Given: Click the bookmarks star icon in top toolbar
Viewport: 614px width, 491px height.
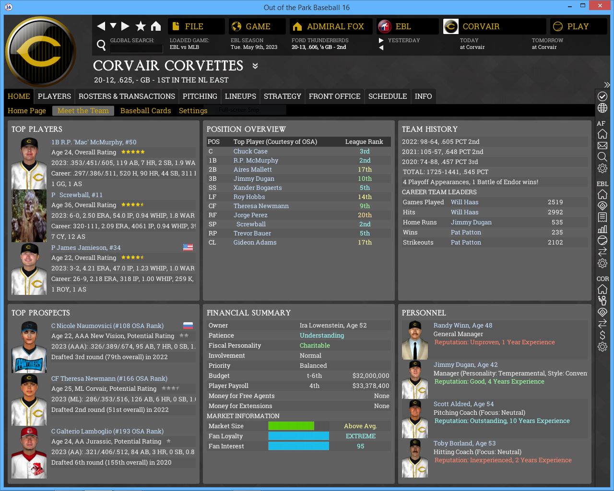Looking at the screenshot, I should [141, 26].
